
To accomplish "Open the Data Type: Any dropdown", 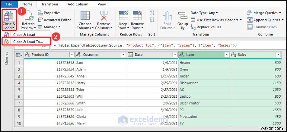I will (204, 13).
